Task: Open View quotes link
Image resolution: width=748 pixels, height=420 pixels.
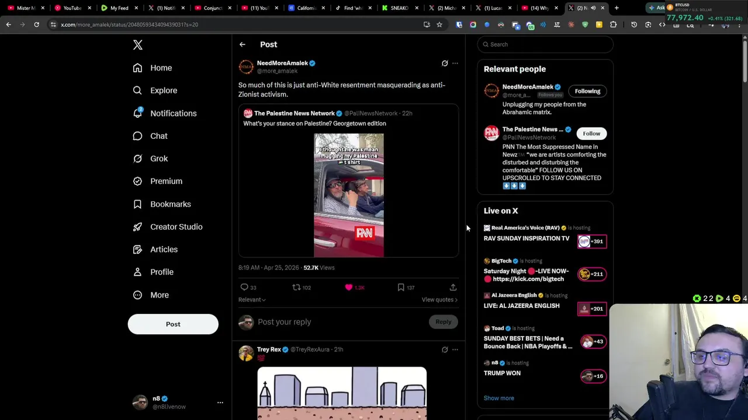Action: point(439,300)
